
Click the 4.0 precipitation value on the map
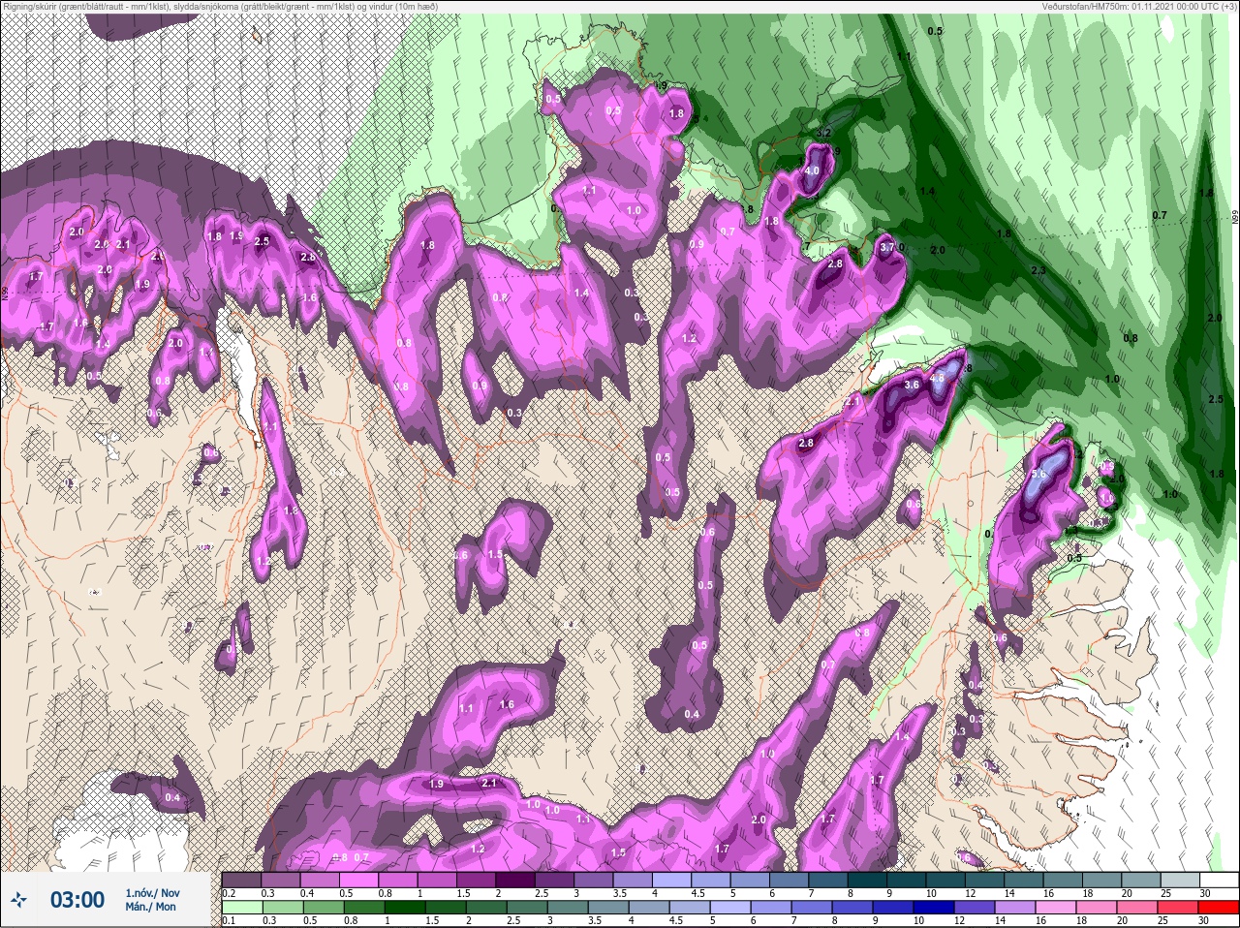[812, 170]
